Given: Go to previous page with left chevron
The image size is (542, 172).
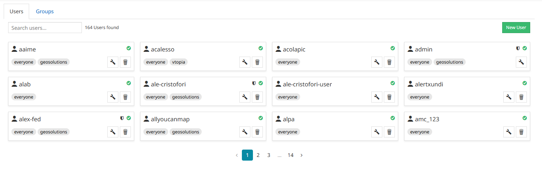Looking at the screenshot, I should click(x=237, y=155).
